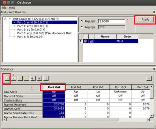Select Port 3: any pseudo-device row
156x129 pixels.
[x=46, y=33]
